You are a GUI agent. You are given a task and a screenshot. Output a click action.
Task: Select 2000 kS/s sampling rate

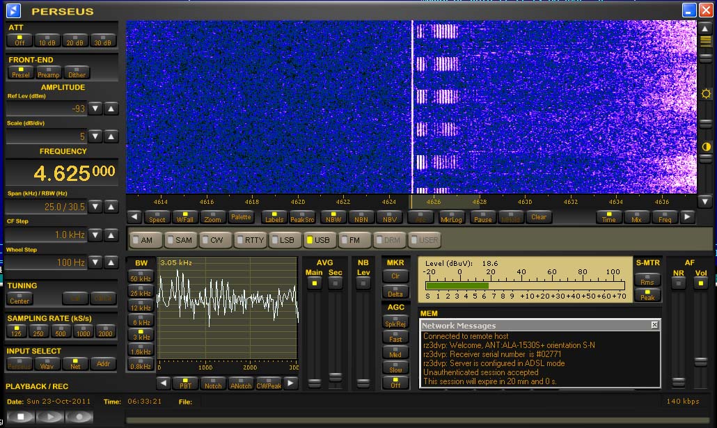click(105, 331)
